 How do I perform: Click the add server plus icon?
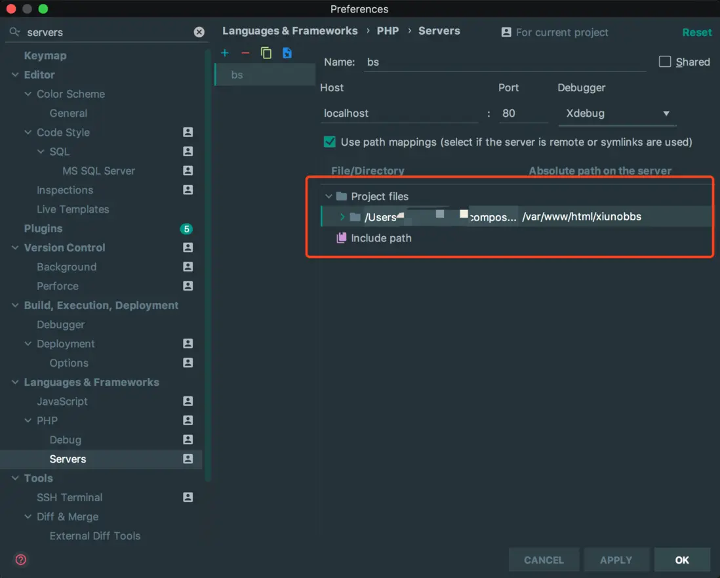225,53
